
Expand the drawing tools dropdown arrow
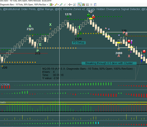click(58, 5)
